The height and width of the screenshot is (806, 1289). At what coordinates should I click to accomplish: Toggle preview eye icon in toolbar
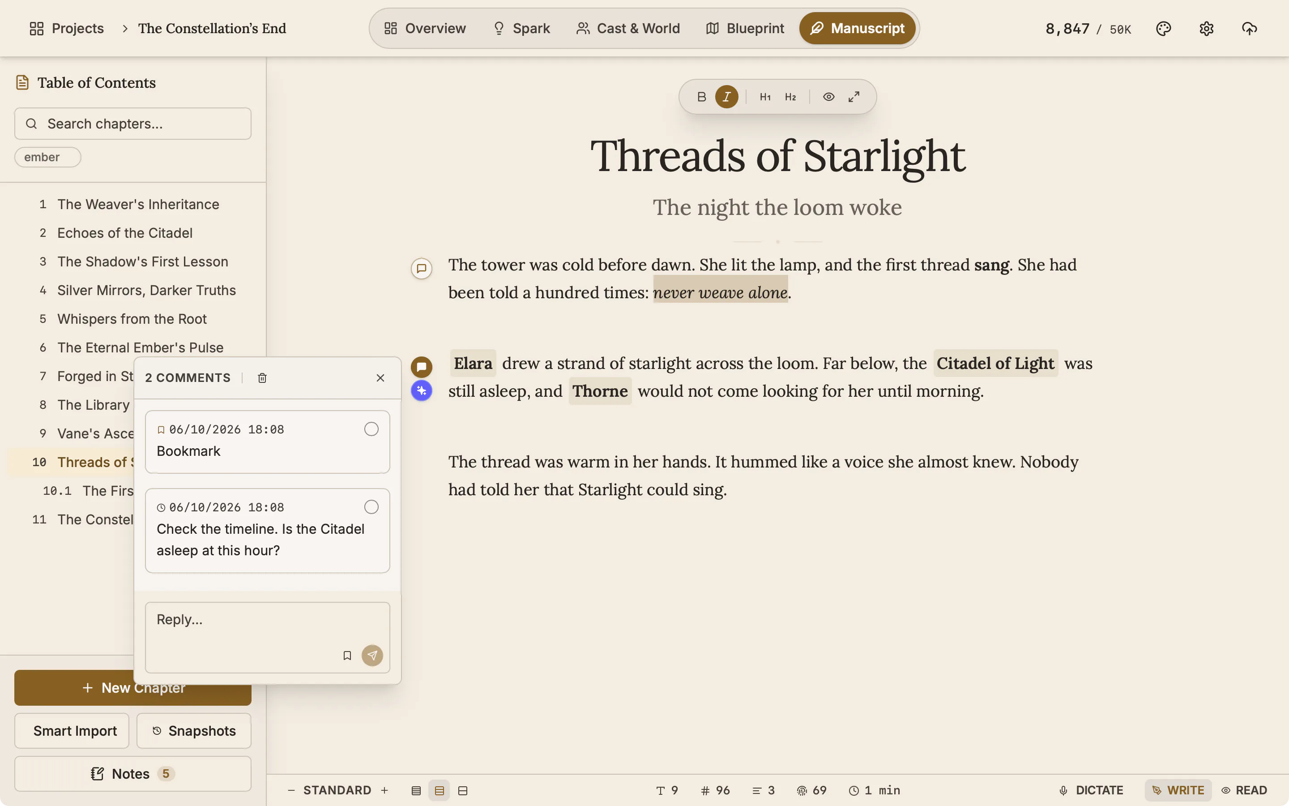(828, 97)
